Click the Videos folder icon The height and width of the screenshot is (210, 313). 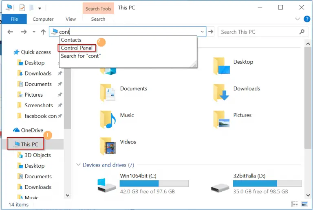(108, 146)
